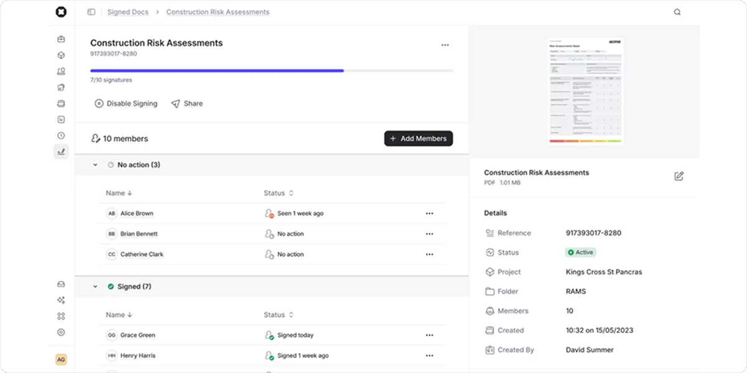
Task: Open the three-dot menu for Grace Green
Action: pos(430,335)
